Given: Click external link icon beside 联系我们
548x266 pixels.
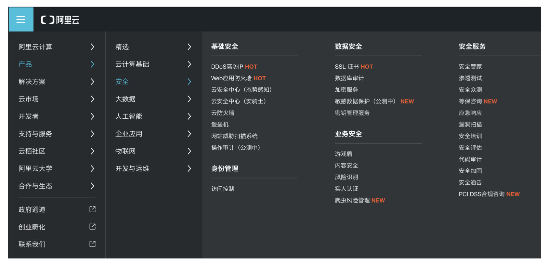Looking at the screenshot, I should [92, 244].
